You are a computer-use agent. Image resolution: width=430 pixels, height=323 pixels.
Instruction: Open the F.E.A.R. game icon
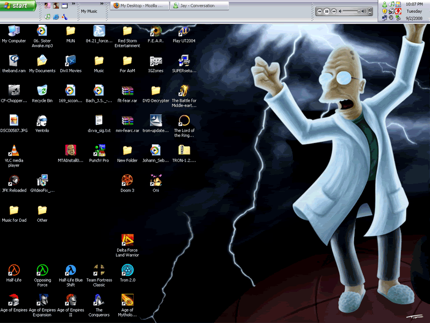[x=155, y=31]
